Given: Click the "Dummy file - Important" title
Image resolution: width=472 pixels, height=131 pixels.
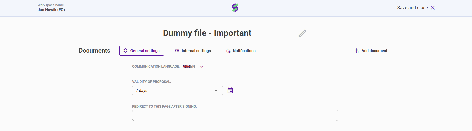Looking at the screenshot, I should point(207,33).
